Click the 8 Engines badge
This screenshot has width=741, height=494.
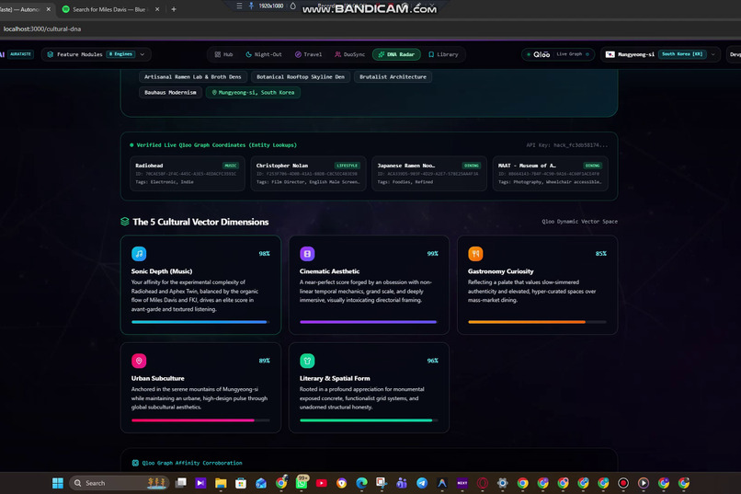coord(121,54)
